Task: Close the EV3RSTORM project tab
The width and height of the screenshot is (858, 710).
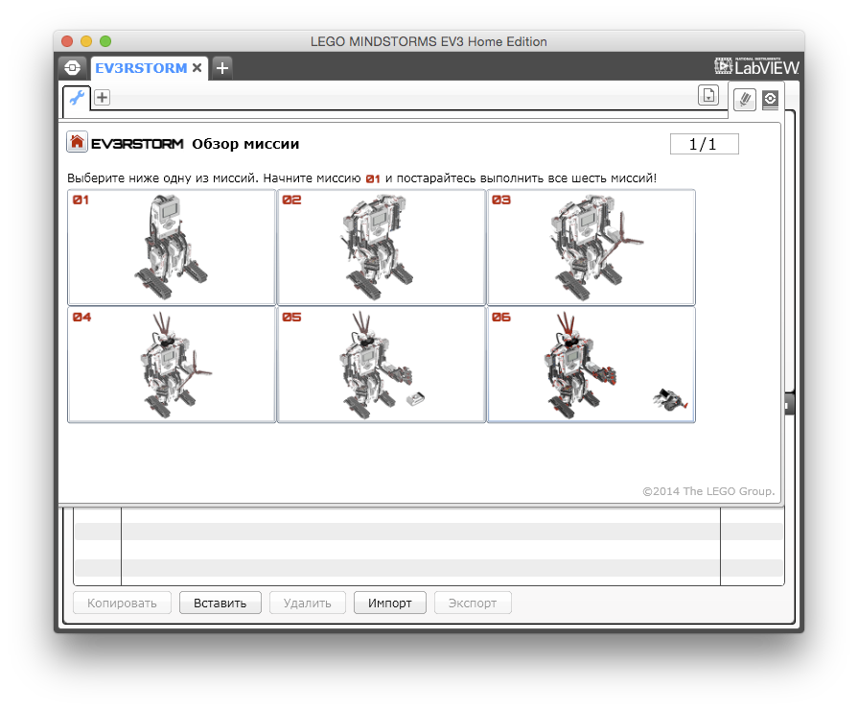Action: pyautogui.click(x=197, y=68)
